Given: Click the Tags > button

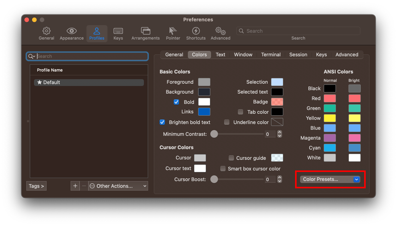Looking at the screenshot, I should [36, 186].
